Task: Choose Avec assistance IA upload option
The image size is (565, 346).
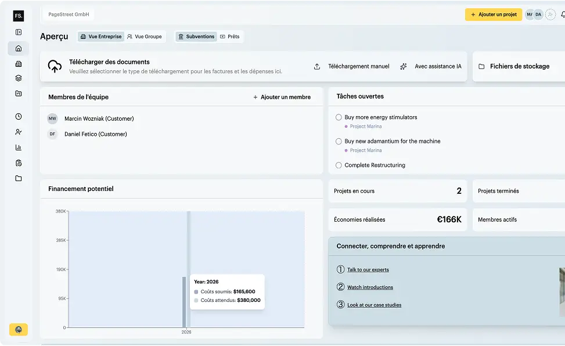Action: (x=431, y=66)
